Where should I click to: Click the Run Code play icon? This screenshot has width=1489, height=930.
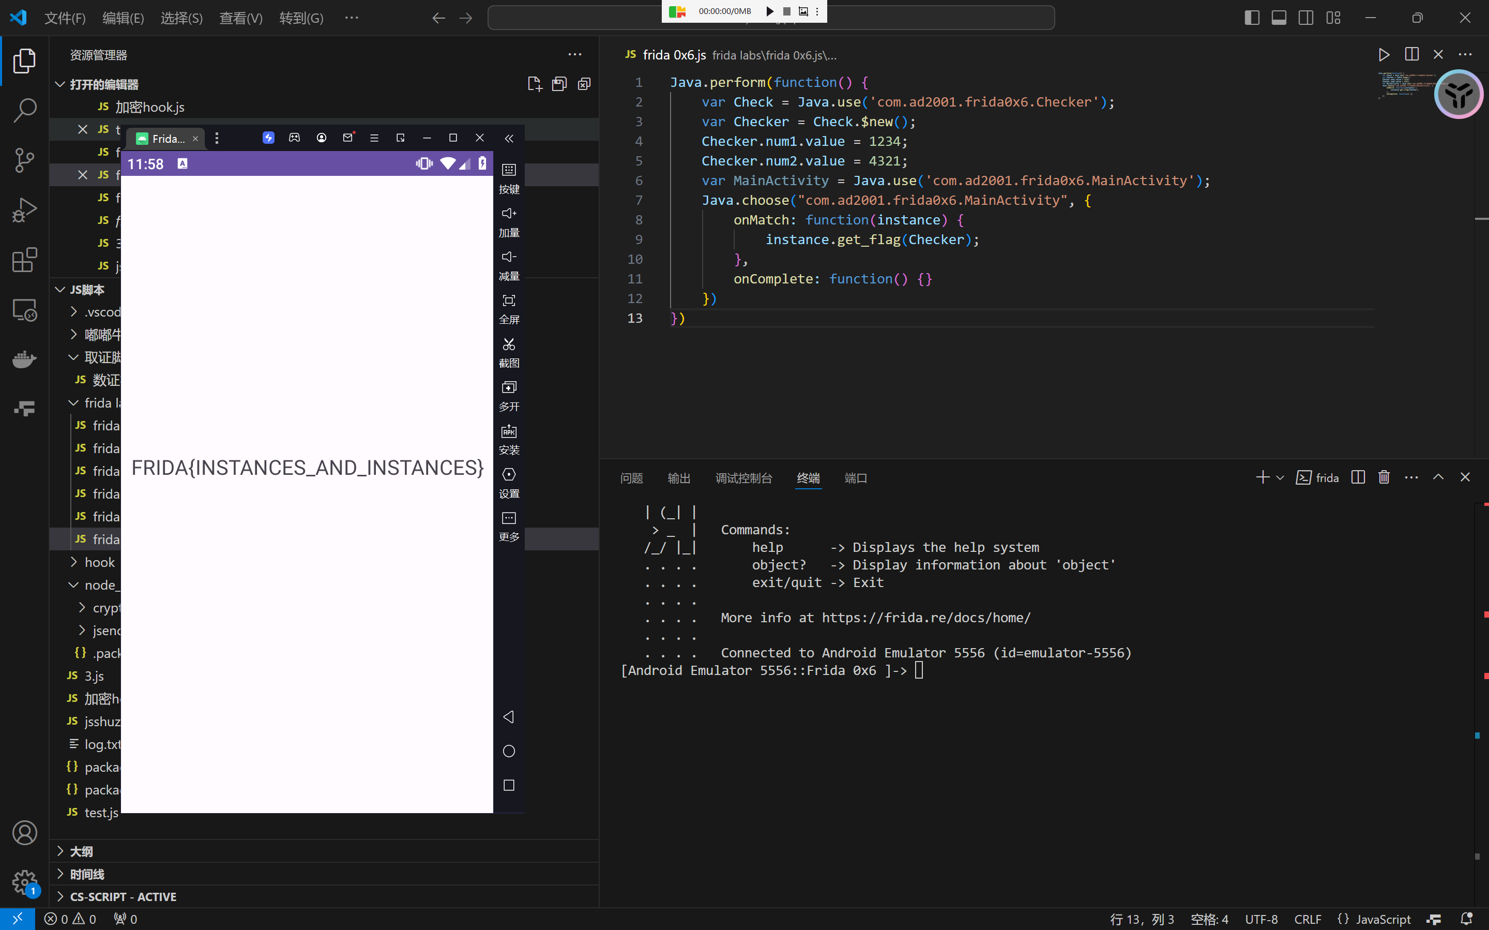[x=1383, y=55]
